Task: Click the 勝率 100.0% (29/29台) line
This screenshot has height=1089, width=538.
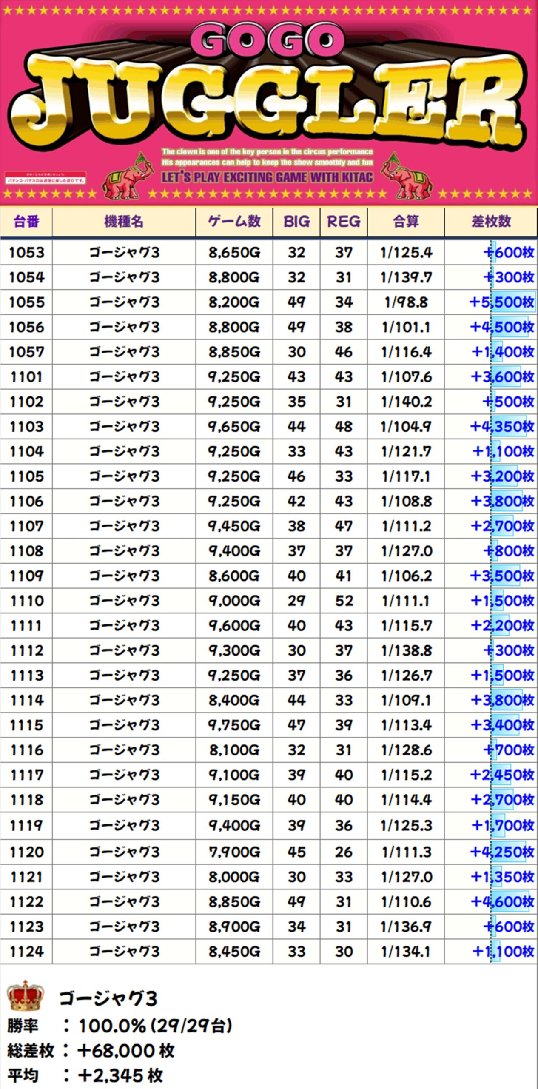Action: click(120, 1026)
